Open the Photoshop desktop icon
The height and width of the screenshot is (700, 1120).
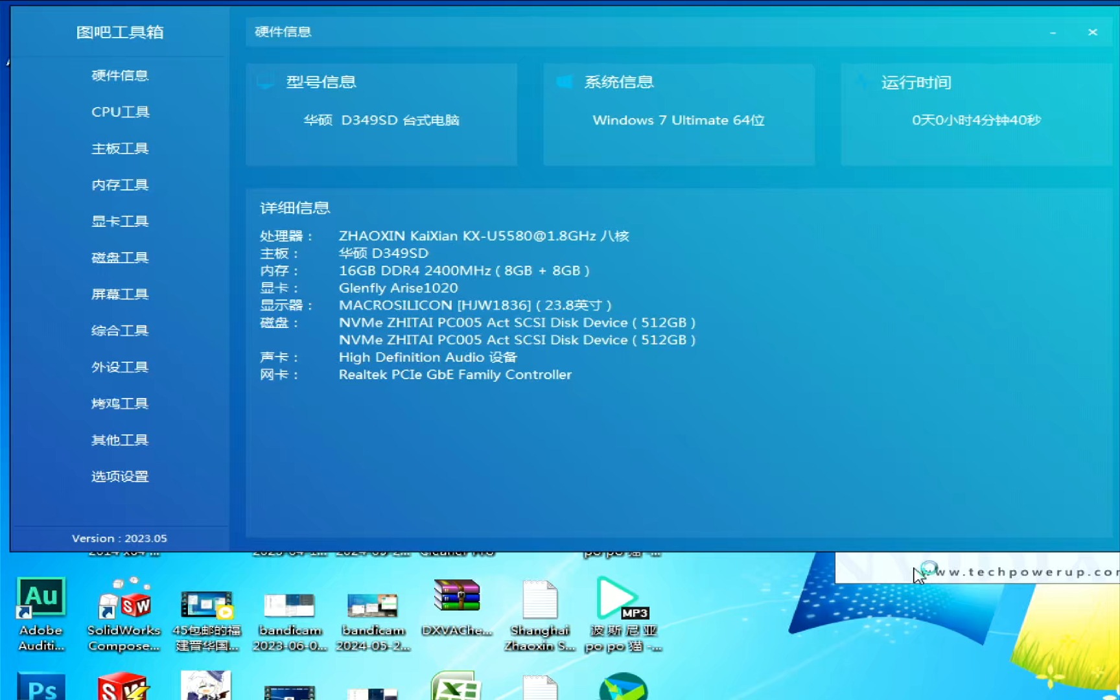point(41,687)
